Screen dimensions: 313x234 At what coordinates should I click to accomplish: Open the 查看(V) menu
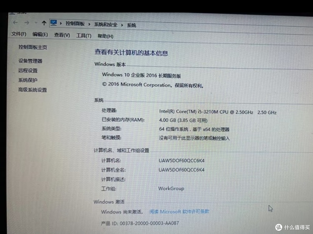62,35
